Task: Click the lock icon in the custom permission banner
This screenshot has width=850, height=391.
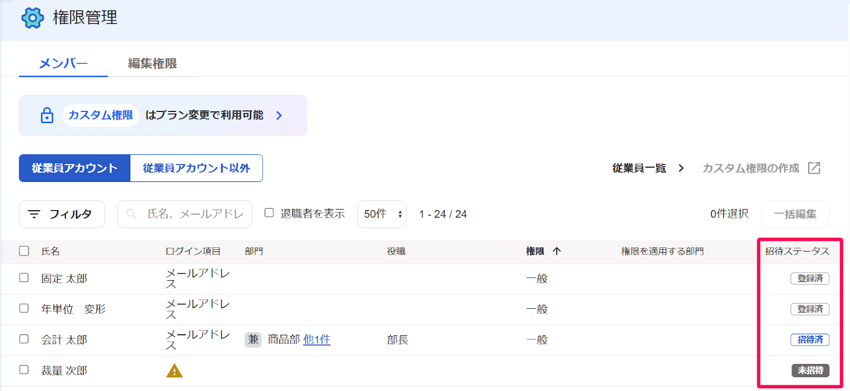Action: tap(47, 115)
